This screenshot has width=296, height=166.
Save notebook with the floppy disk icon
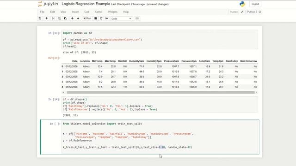40,18
